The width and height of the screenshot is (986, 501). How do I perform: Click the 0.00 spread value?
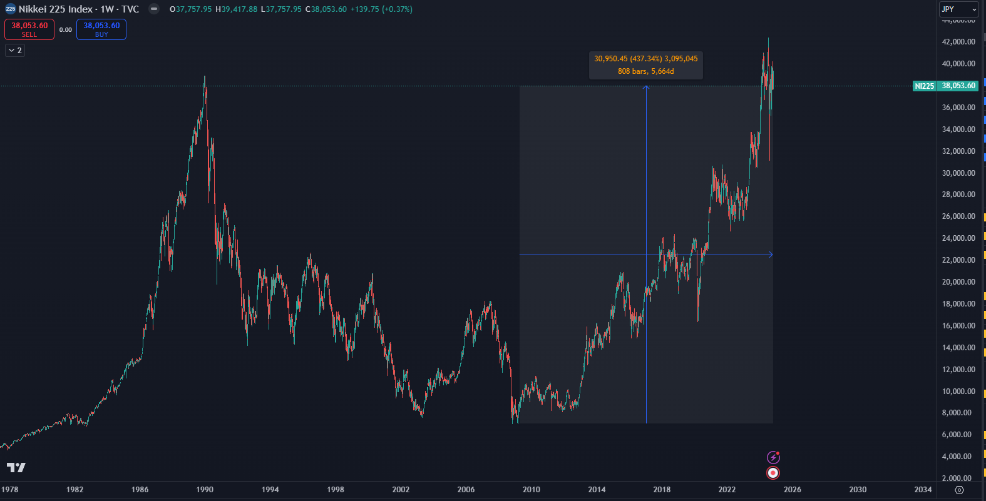click(66, 30)
